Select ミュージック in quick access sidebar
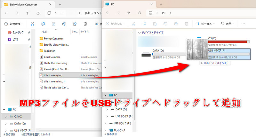 (16, 33)
